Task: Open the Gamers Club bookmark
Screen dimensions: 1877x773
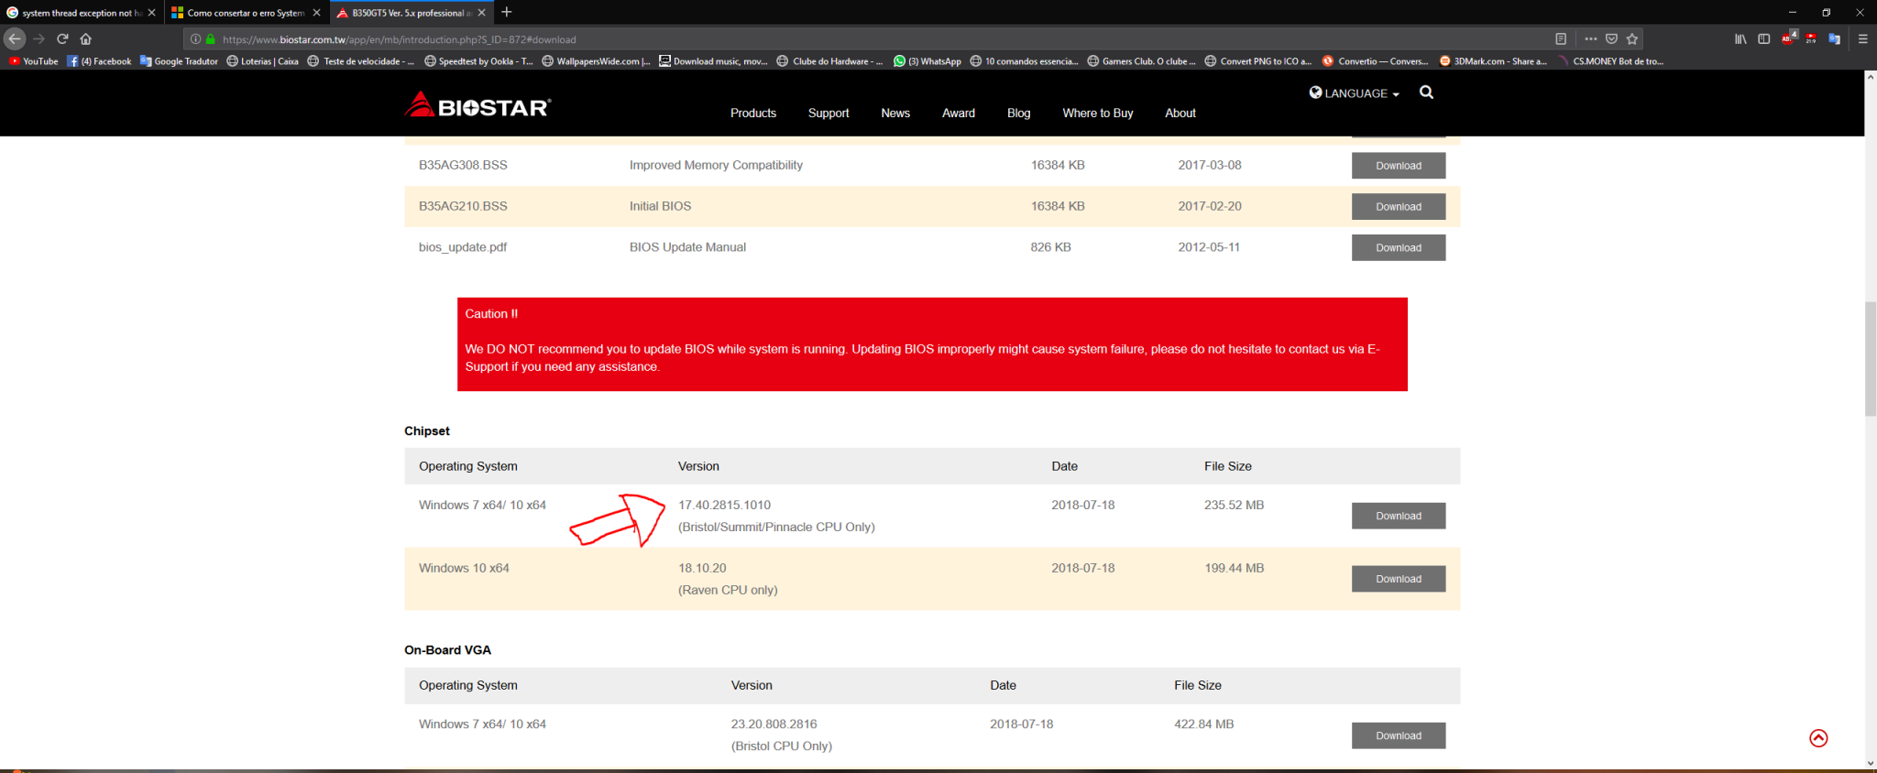Action: coord(1141,61)
